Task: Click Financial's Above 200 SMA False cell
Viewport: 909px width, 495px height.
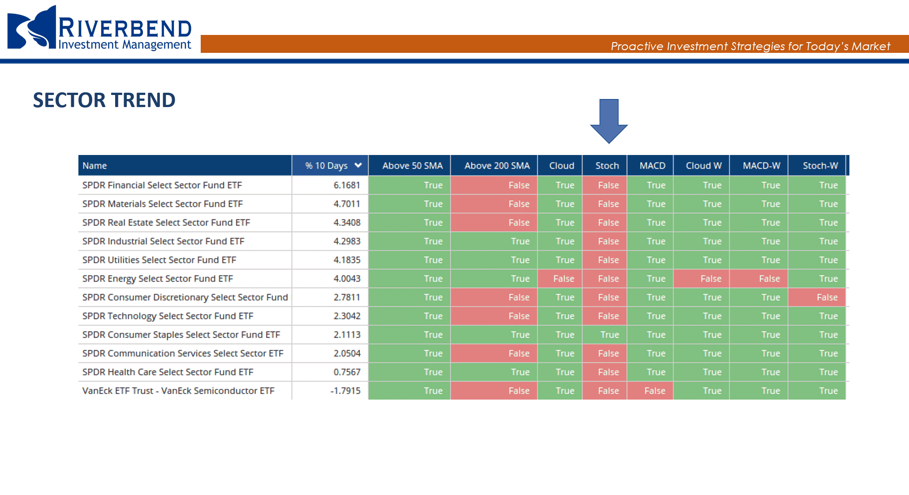Action: click(x=494, y=185)
